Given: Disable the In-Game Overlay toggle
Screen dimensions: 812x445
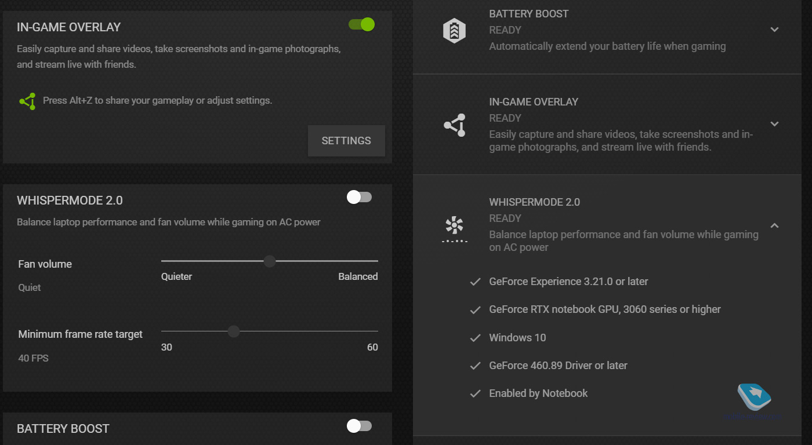Looking at the screenshot, I should pyautogui.click(x=361, y=24).
